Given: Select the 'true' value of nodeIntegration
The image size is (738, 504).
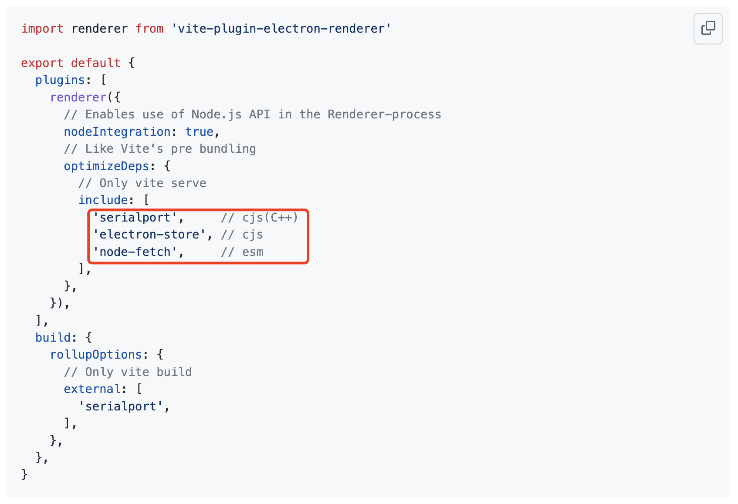Looking at the screenshot, I should pos(200,131).
